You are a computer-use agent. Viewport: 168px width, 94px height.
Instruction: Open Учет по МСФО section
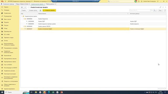[8, 65]
